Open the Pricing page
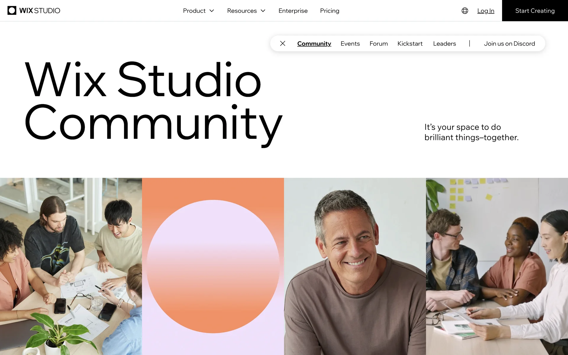This screenshot has width=568, height=355. (330, 11)
